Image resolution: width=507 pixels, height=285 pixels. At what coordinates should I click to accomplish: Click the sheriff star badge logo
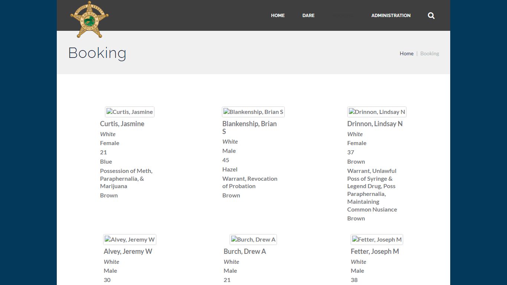coord(89,19)
